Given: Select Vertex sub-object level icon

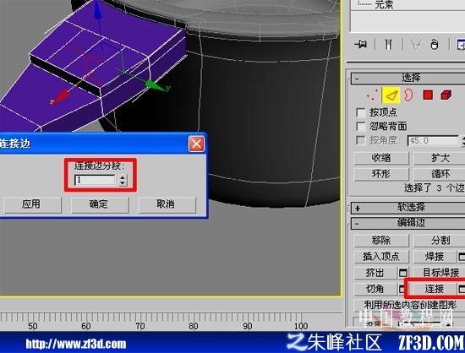Looking at the screenshot, I should (371, 95).
